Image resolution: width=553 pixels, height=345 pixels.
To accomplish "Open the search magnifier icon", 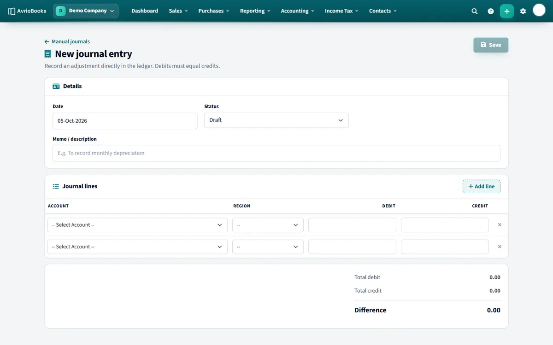I will [475, 11].
